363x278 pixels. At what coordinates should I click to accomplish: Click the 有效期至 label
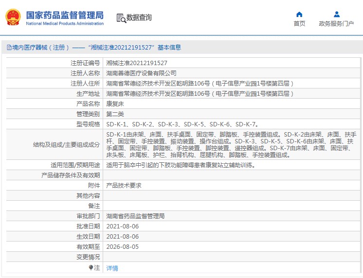[x=88, y=246]
